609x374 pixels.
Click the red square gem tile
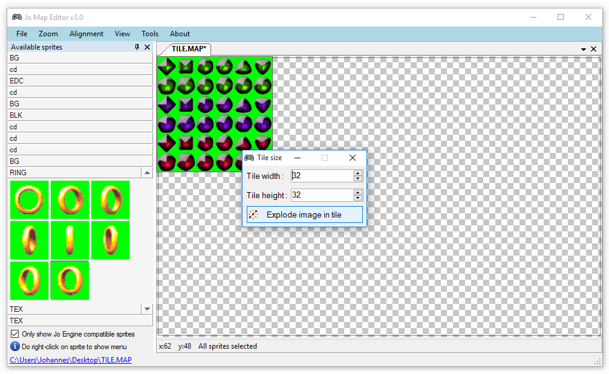186,143
